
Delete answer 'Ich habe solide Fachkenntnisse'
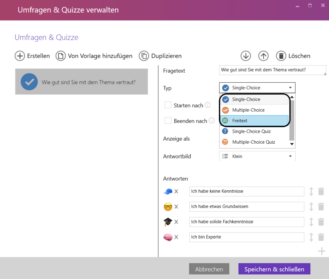(321, 222)
